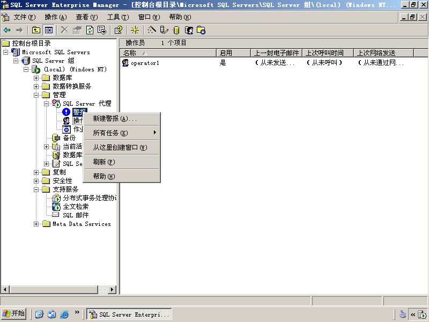This screenshot has width=429, height=322.
Task: Click the Properties toolbar icon
Action: [x=77, y=30]
